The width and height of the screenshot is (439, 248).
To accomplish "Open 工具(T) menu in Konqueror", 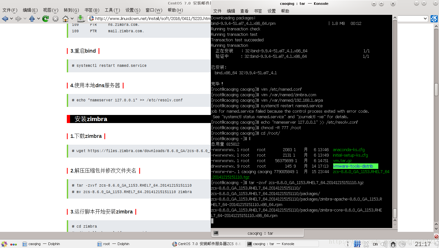I will pos(112,10).
